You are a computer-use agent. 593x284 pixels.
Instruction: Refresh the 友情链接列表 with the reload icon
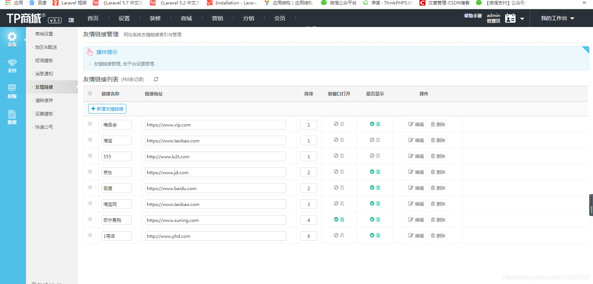point(156,79)
